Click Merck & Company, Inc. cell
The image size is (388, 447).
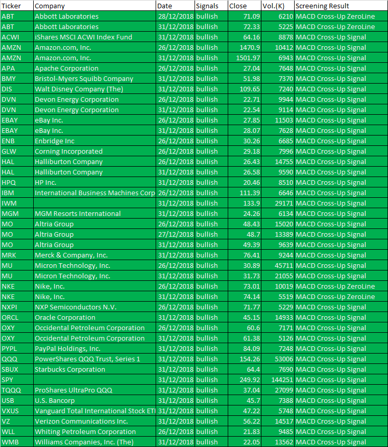pos(94,255)
